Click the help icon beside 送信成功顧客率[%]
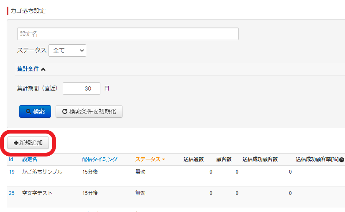 point(342,160)
